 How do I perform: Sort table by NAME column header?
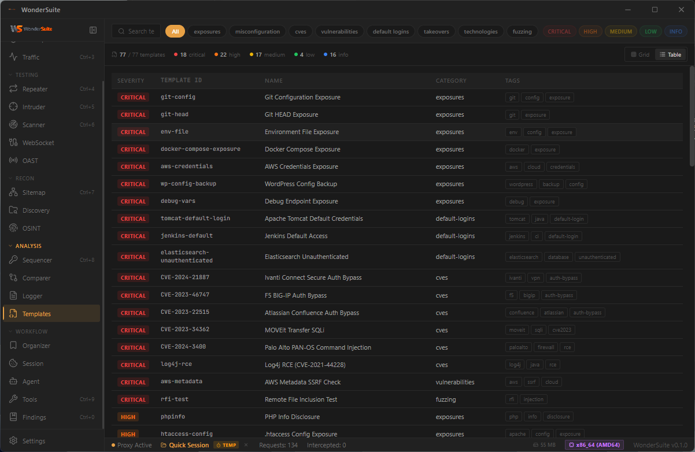(273, 80)
